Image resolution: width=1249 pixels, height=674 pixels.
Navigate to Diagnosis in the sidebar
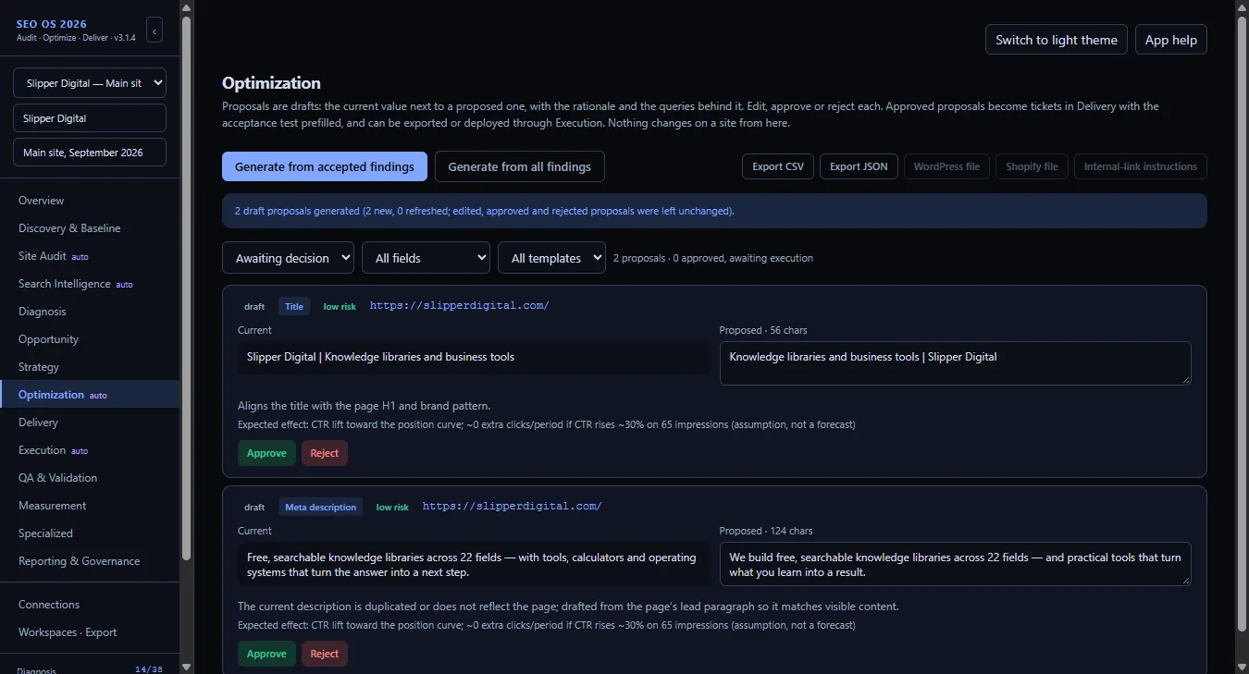coord(90,312)
